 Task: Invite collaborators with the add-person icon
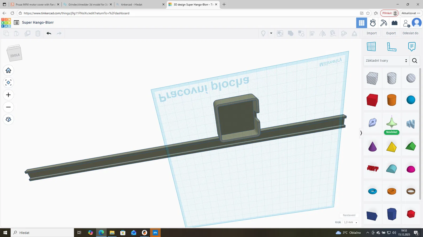[406, 23]
